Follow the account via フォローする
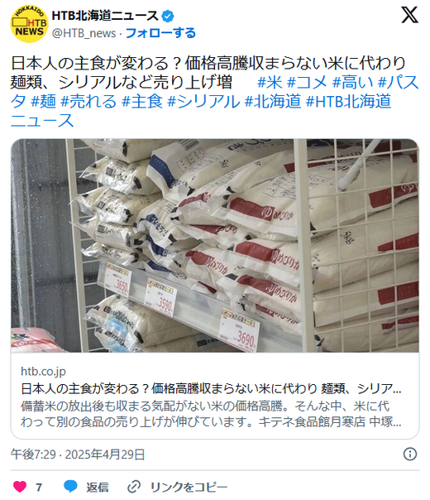430x500 pixels. (160, 33)
